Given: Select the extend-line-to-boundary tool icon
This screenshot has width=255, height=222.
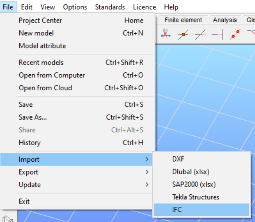Looking at the screenshot, I should point(217,35).
